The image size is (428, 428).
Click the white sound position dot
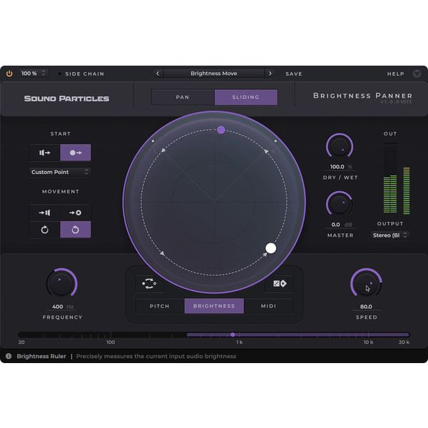(x=271, y=248)
